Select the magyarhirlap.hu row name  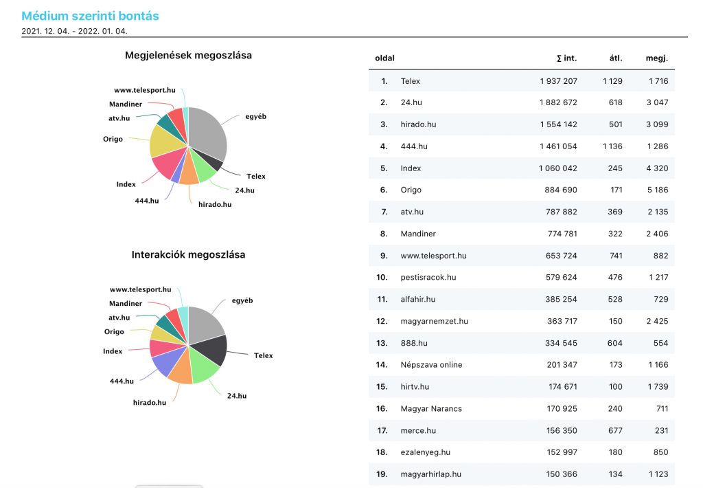431,474
